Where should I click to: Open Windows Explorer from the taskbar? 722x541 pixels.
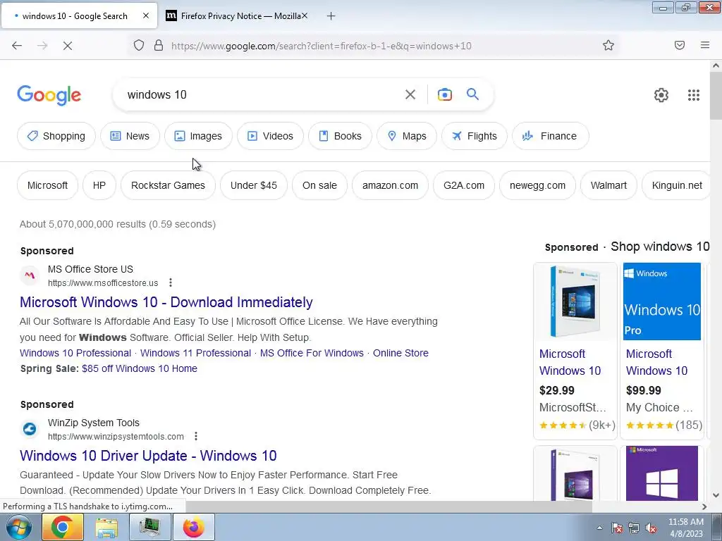click(x=106, y=527)
